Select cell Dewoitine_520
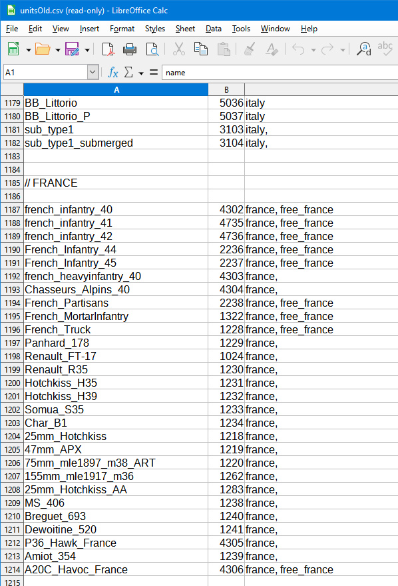The image size is (398, 586). 116,529
